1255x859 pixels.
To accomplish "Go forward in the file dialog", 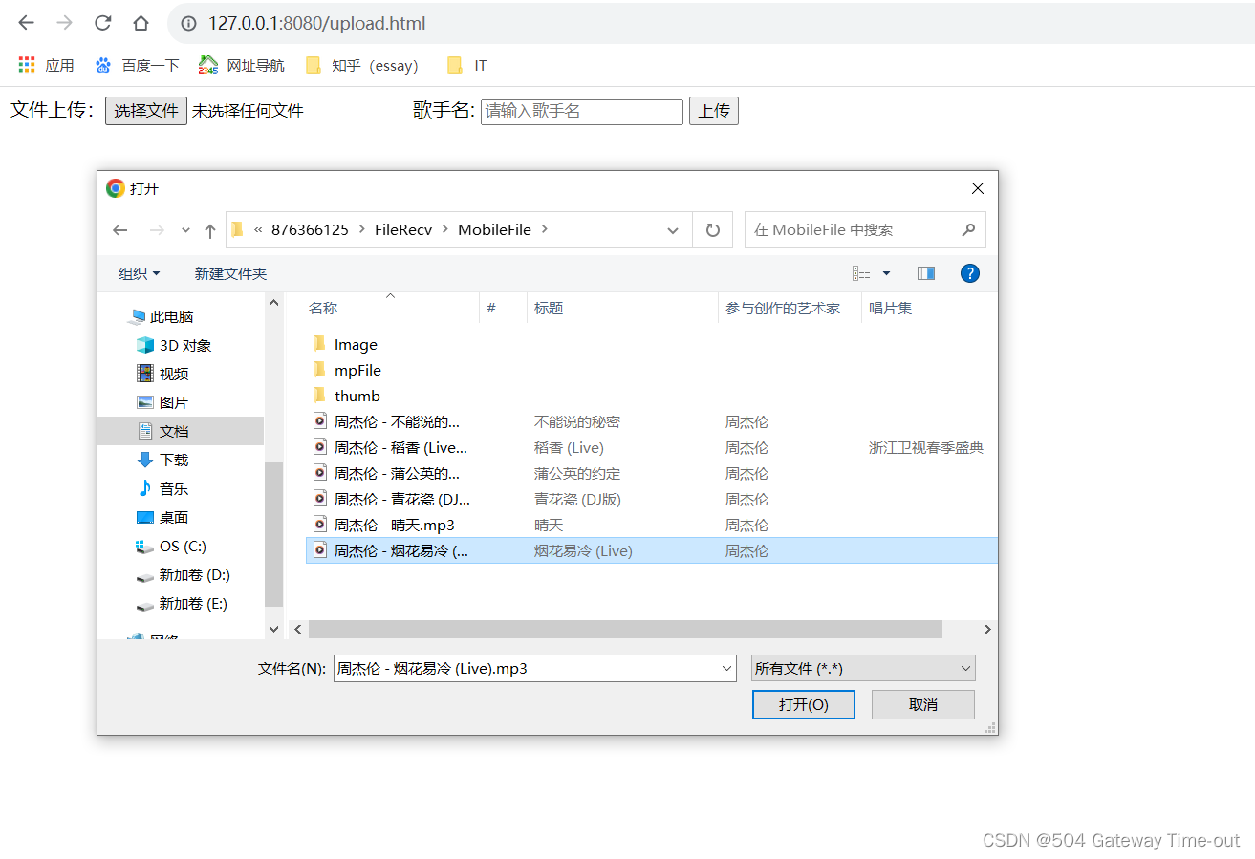I will (x=157, y=230).
